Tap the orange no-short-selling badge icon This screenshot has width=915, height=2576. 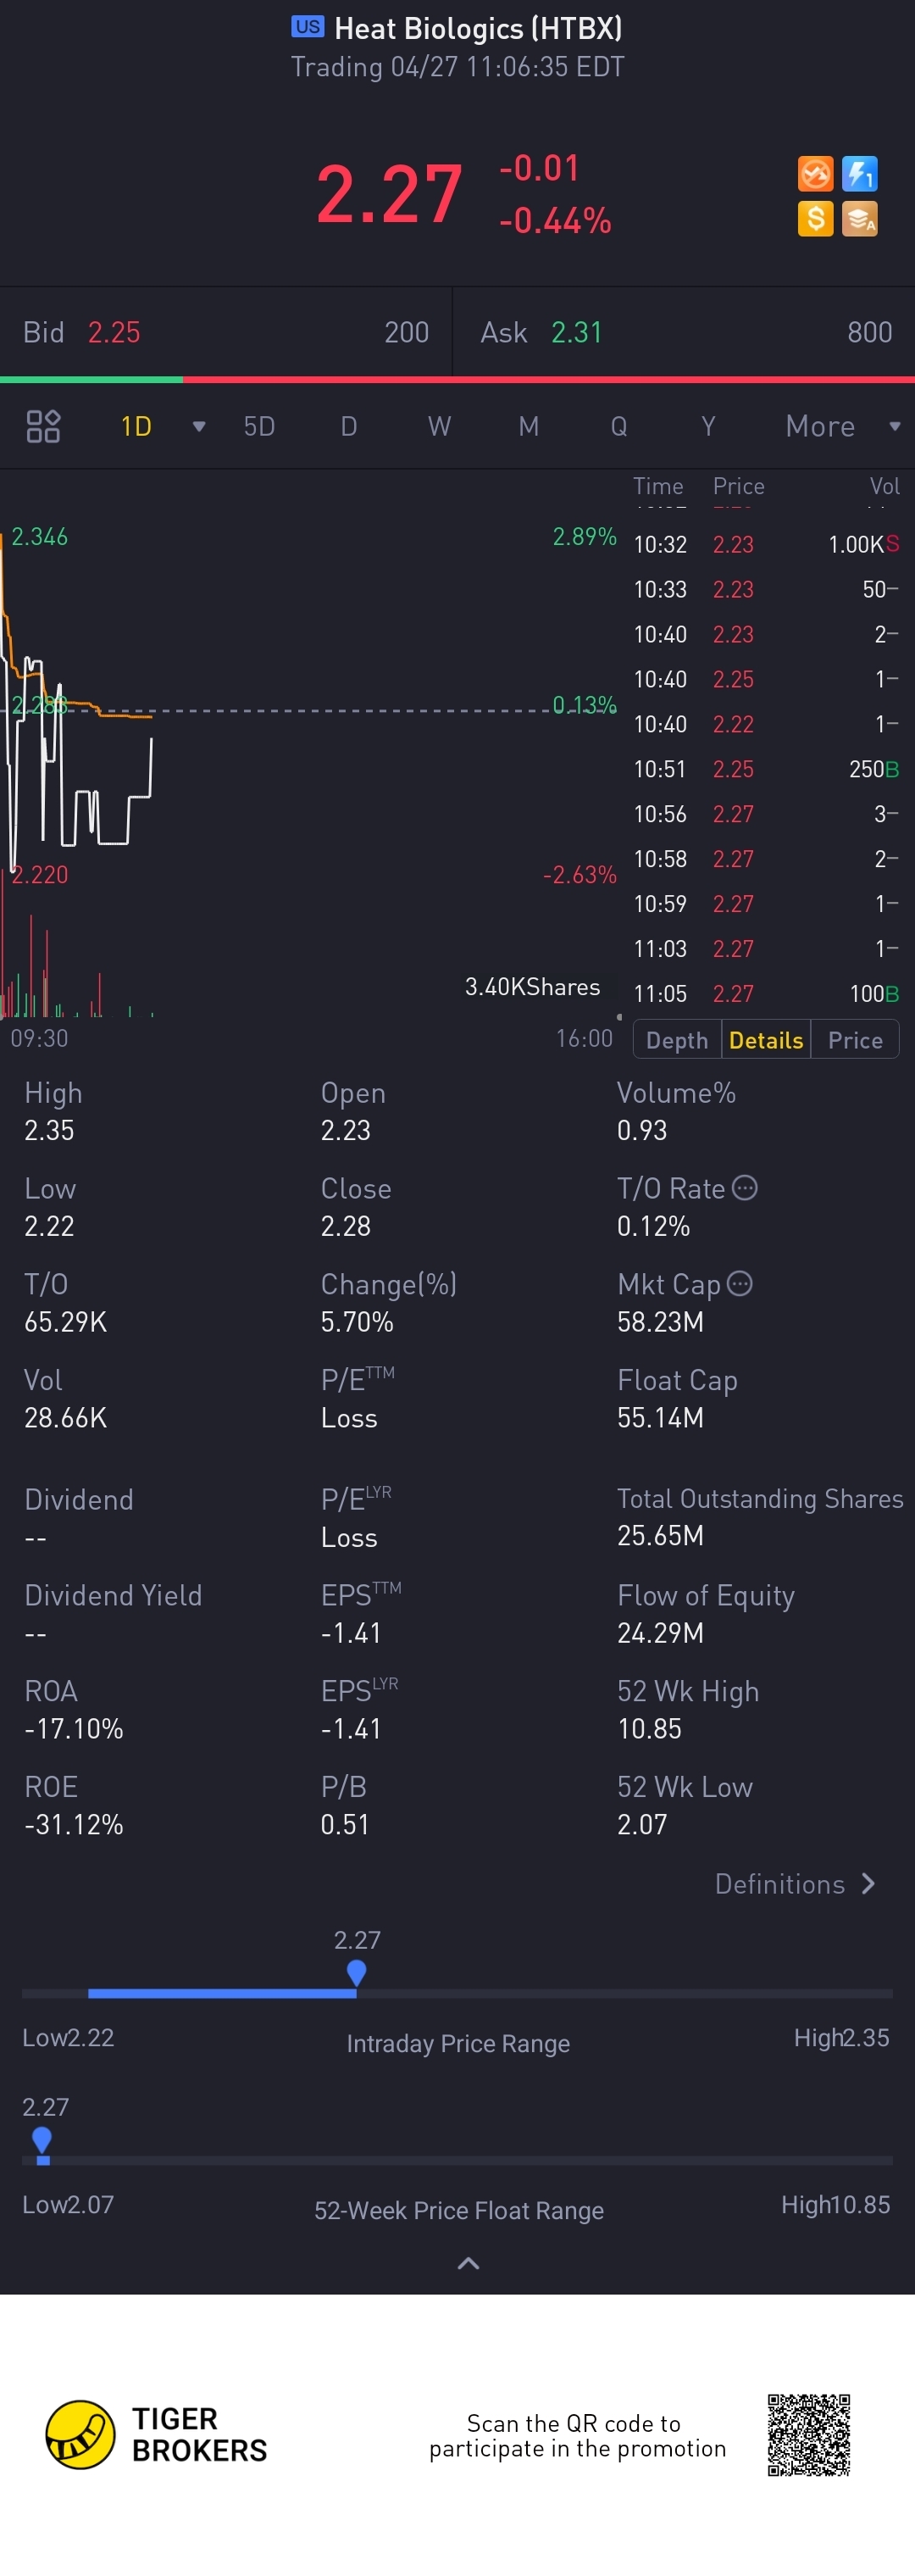815,174
